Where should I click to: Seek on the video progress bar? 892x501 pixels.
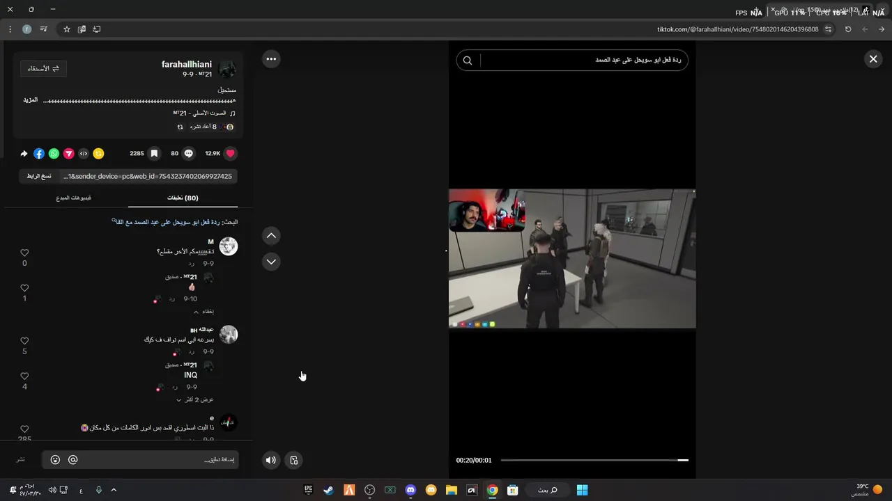594,460
